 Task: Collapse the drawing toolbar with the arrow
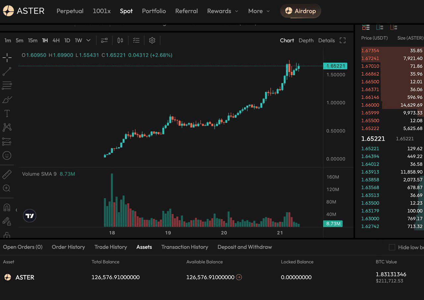(16, 210)
